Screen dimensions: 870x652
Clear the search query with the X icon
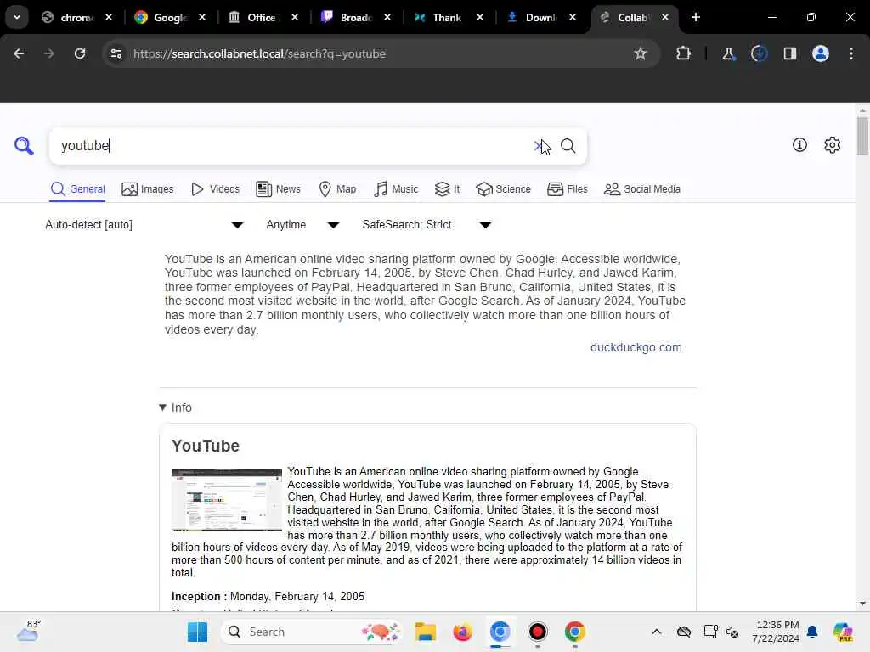[538, 146]
